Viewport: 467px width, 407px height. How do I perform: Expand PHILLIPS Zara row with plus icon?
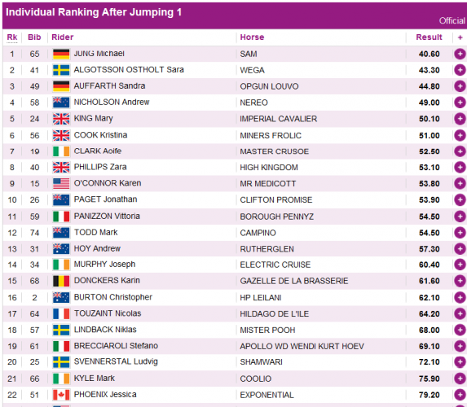pyautogui.click(x=460, y=167)
